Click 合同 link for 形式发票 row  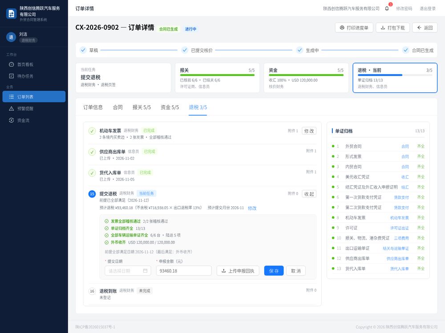[x=405, y=156]
